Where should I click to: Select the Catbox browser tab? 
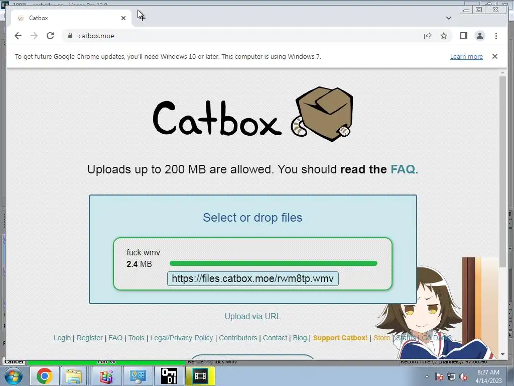pos(71,18)
